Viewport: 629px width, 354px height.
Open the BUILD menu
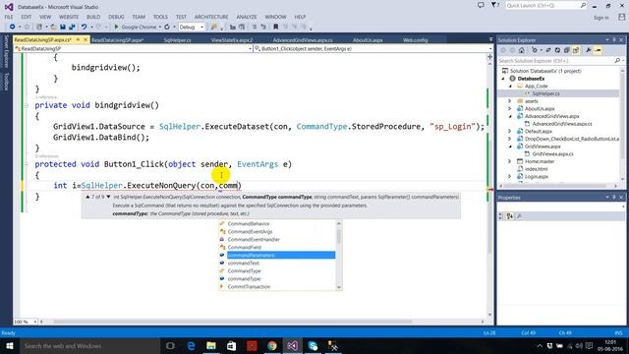pyautogui.click(x=93, y=17)
